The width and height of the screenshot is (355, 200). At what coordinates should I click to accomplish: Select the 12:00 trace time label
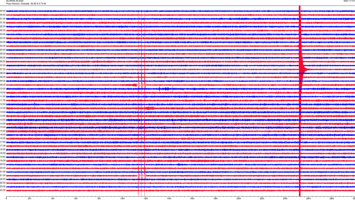tap(3, 104)
